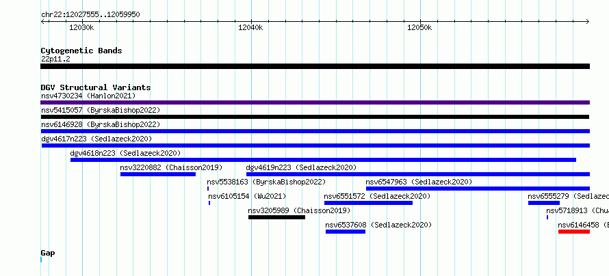
Task: Click the 12030k ruler position label
Action: point(81,27)
